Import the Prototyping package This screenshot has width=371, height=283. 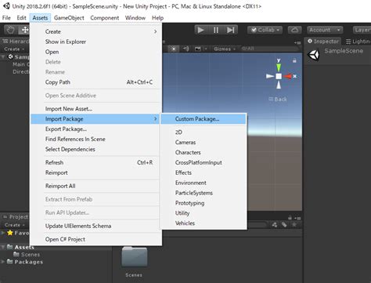pos(204,203)
